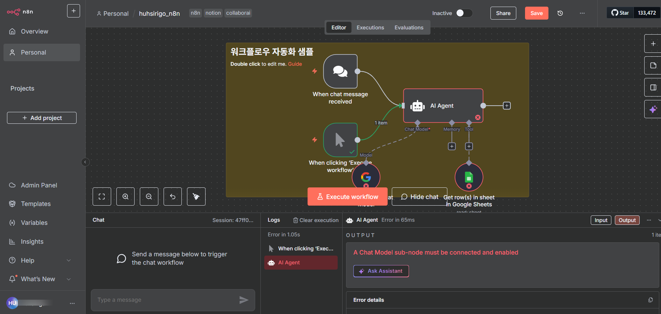Open the AI assistant sparkle icon
This screenshot has height=314, width=661.
[653, 109]
